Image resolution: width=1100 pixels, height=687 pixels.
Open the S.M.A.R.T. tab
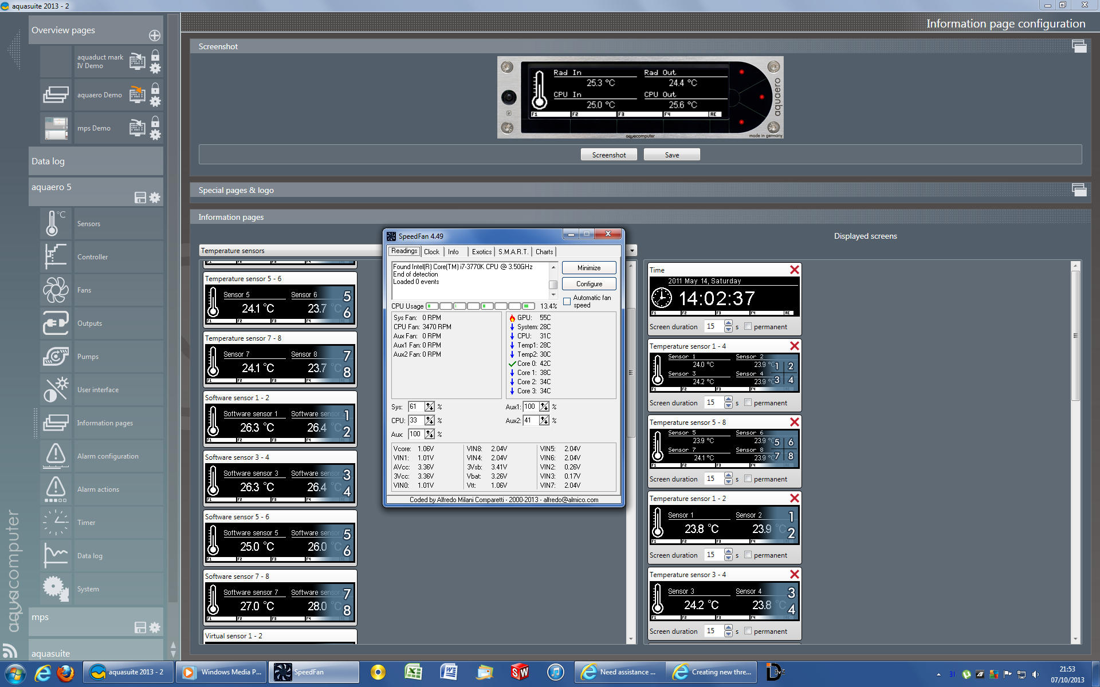(513, 252)
